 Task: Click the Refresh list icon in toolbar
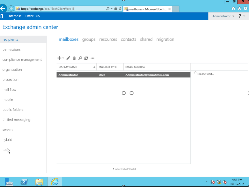(x=86, y=58)
